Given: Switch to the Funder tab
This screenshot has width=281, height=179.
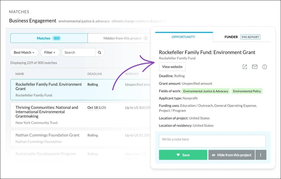Looking at the screenshot, I should [x=231, y=37].
